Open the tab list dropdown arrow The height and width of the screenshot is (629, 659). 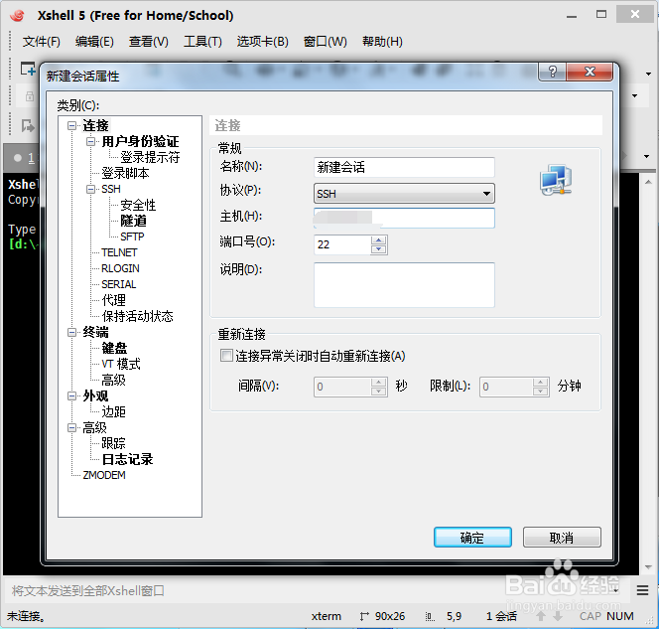coord(646,157)
